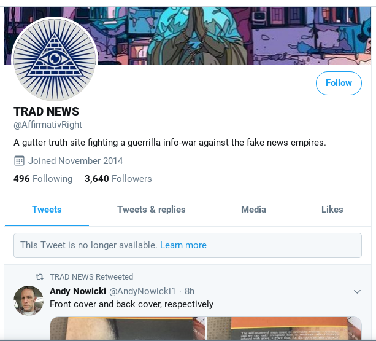Click the calendar icon beside Joined November 2014
Image resolution: width=376 pixels, height=341 pixels.
click(19, 161)
